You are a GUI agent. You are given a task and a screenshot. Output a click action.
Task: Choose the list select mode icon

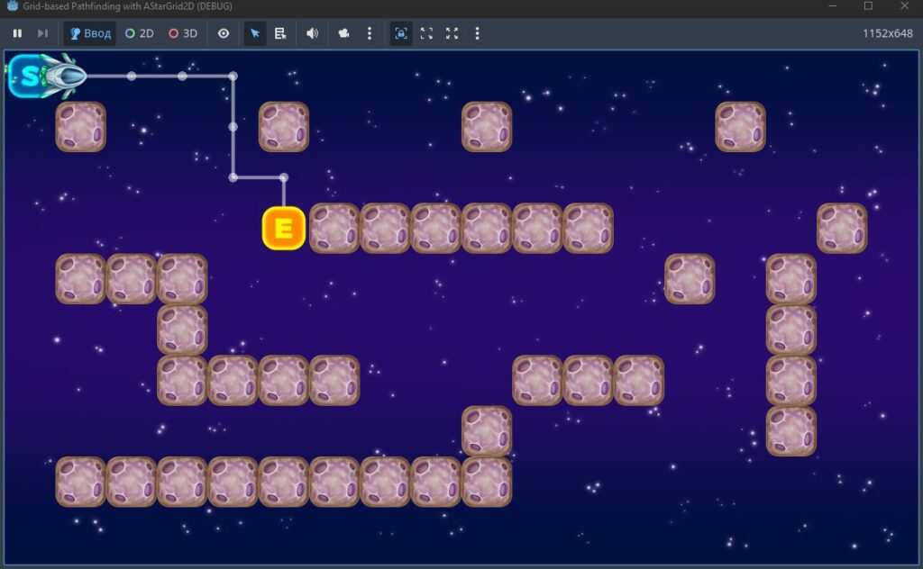[280, 33]
